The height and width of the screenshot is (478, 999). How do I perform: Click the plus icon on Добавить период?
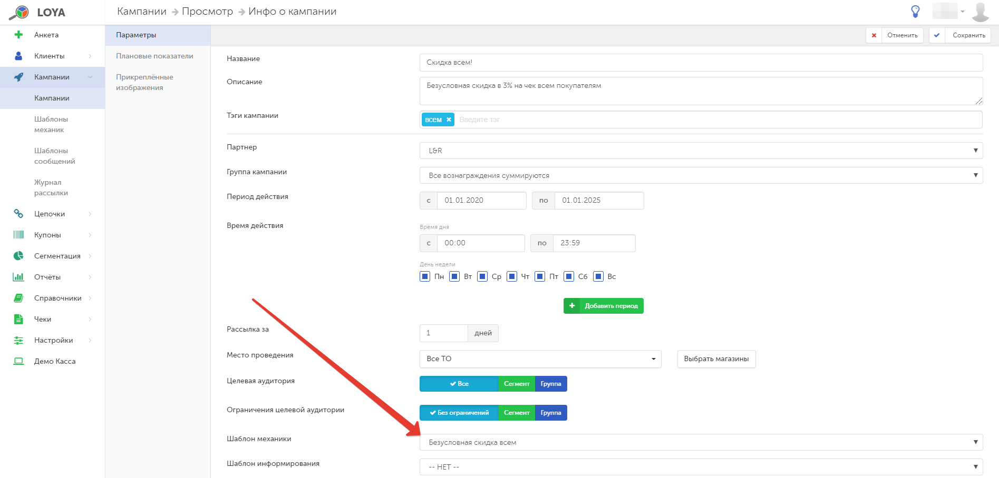572,306
